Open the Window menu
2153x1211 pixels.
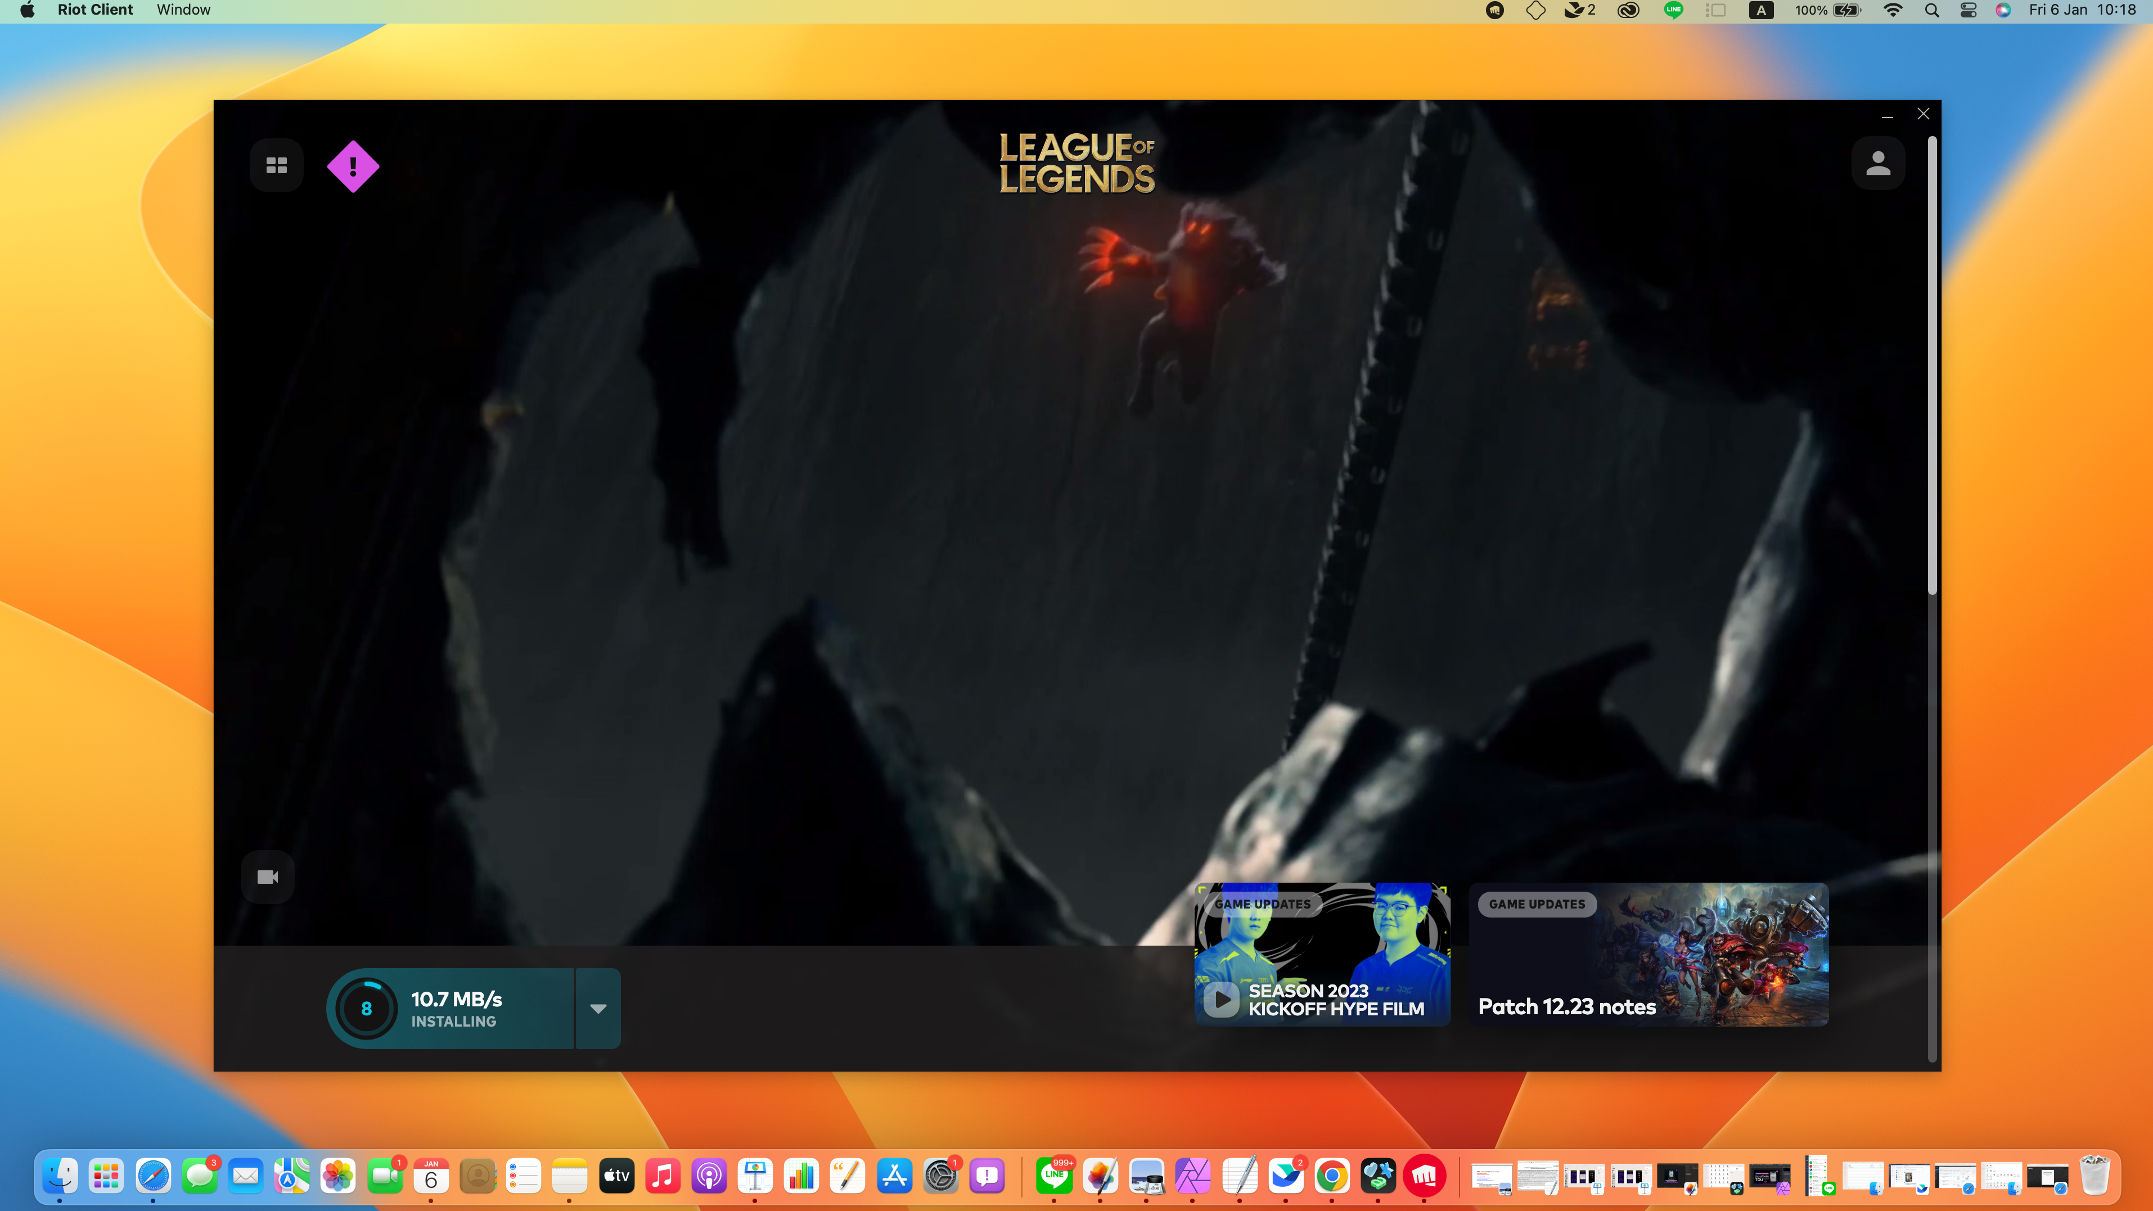click(183, 10)
